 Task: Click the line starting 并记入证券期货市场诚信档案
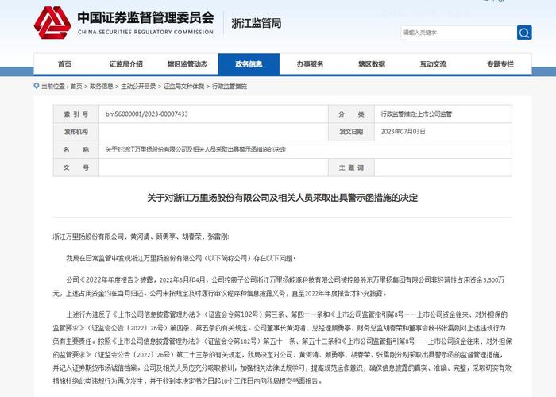282,368
